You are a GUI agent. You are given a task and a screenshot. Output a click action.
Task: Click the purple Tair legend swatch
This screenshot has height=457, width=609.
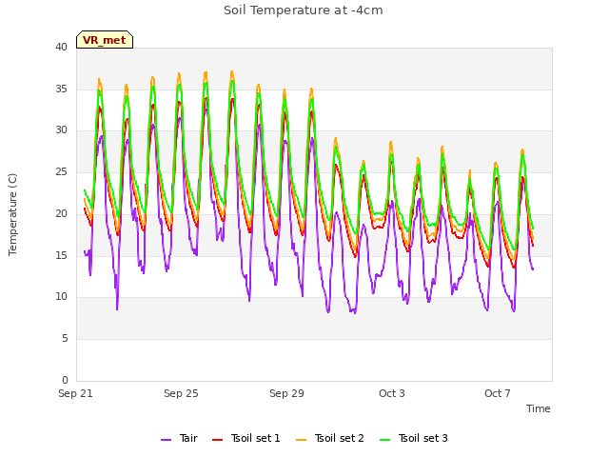point(167,440)
